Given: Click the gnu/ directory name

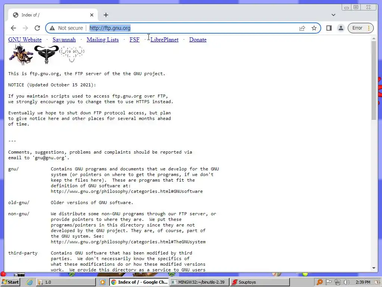Looking at the screenshot, I should point(13,169).
